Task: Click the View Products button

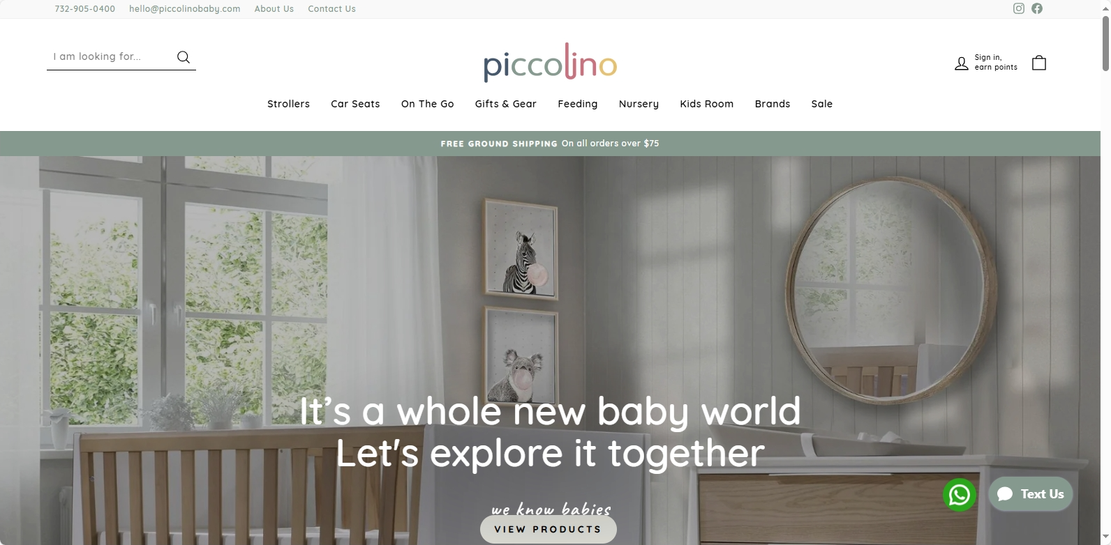Action: click(x=549, y=529)
